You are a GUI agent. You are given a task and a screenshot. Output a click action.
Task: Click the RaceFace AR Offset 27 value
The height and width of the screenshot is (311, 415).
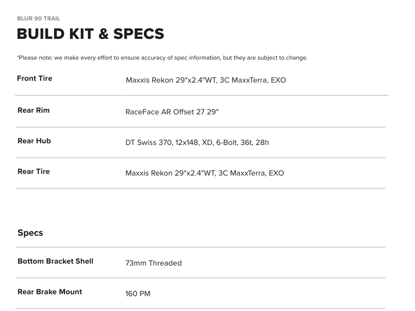point(172,112)
